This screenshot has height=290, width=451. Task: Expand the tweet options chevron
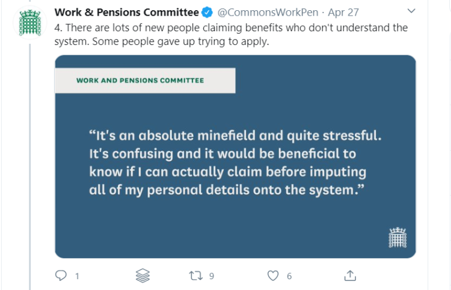point(411,11)
